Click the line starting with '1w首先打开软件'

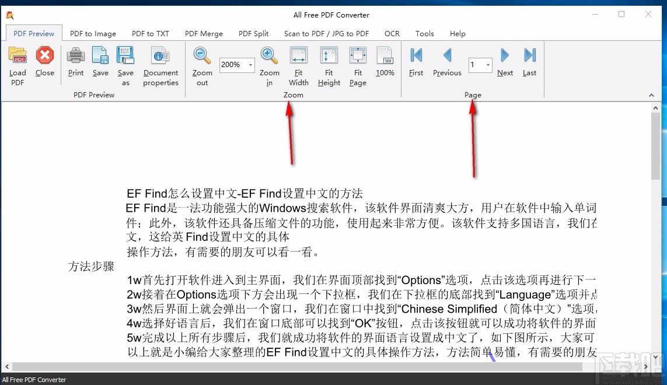pyautogui.click(x=362, y=280)
